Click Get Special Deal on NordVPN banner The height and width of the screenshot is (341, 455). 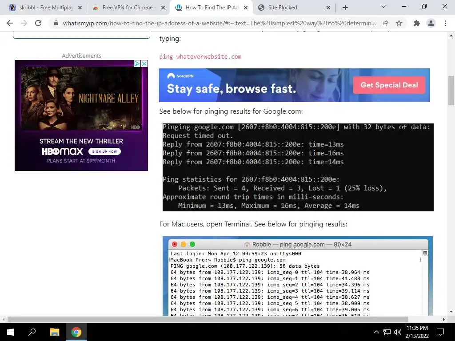coord(389,85)
